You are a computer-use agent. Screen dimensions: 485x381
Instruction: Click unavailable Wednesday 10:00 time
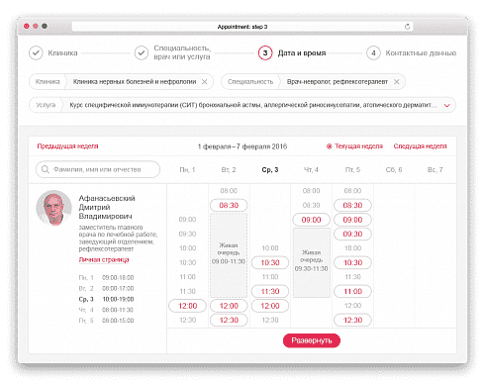tap(270, 248)
